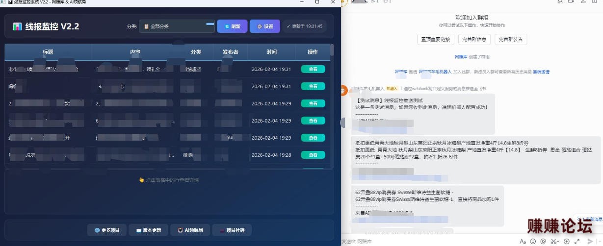Click the circled plus attachment icon

(x=567, y=242)
